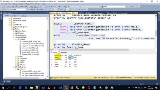Click the Parse query checkmark icon
The height and width of the screenshot is (90, 160).
pos(48,9)
